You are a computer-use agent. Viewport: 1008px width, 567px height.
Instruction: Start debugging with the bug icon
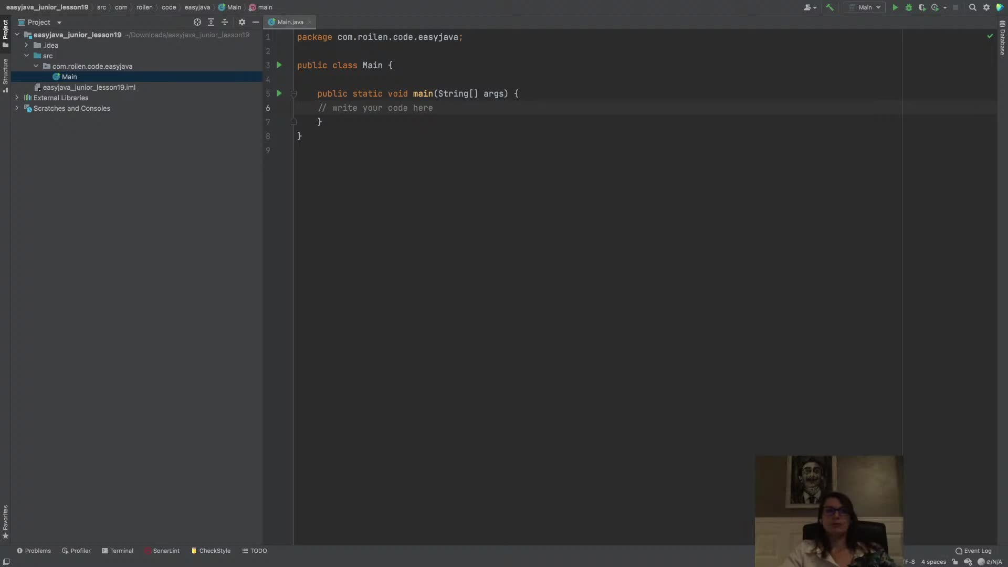coord(909,7)
